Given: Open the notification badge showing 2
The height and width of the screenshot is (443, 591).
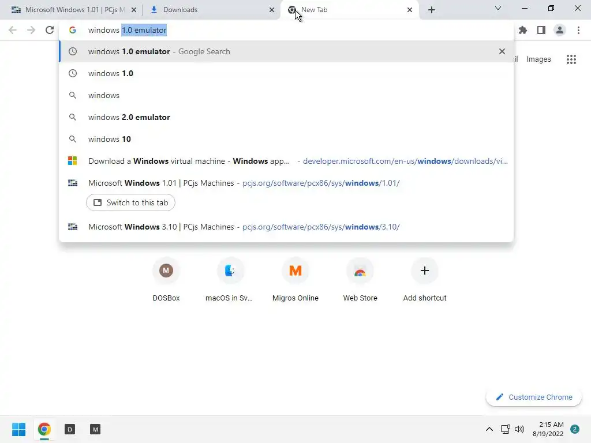Looking at the screenshot, I should pos(575,429).
